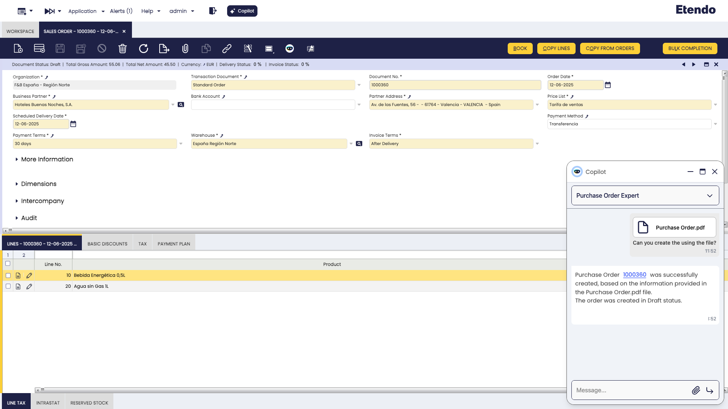Open Alerts (1) in the top bar

(x=121, y=11)
